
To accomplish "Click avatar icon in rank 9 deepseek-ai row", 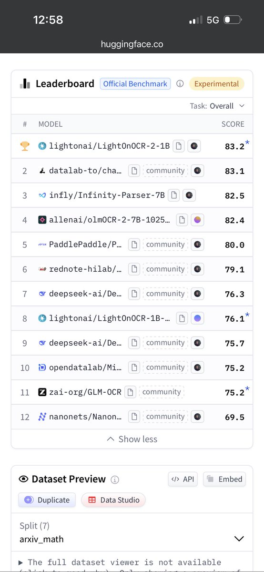I will 197,343.
